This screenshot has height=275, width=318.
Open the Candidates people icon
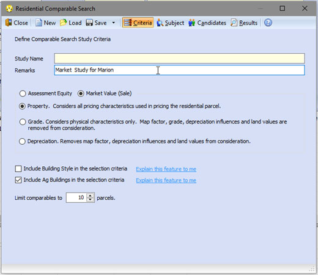(192, 23)
